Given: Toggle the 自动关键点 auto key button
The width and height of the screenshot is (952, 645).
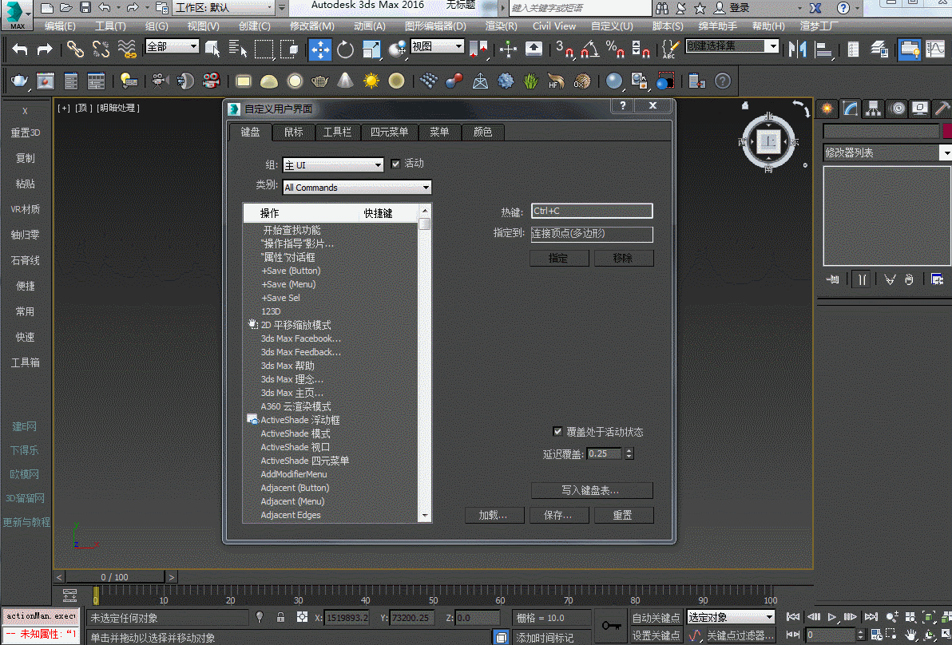Looking at the screenshot, I should [656, 617].
